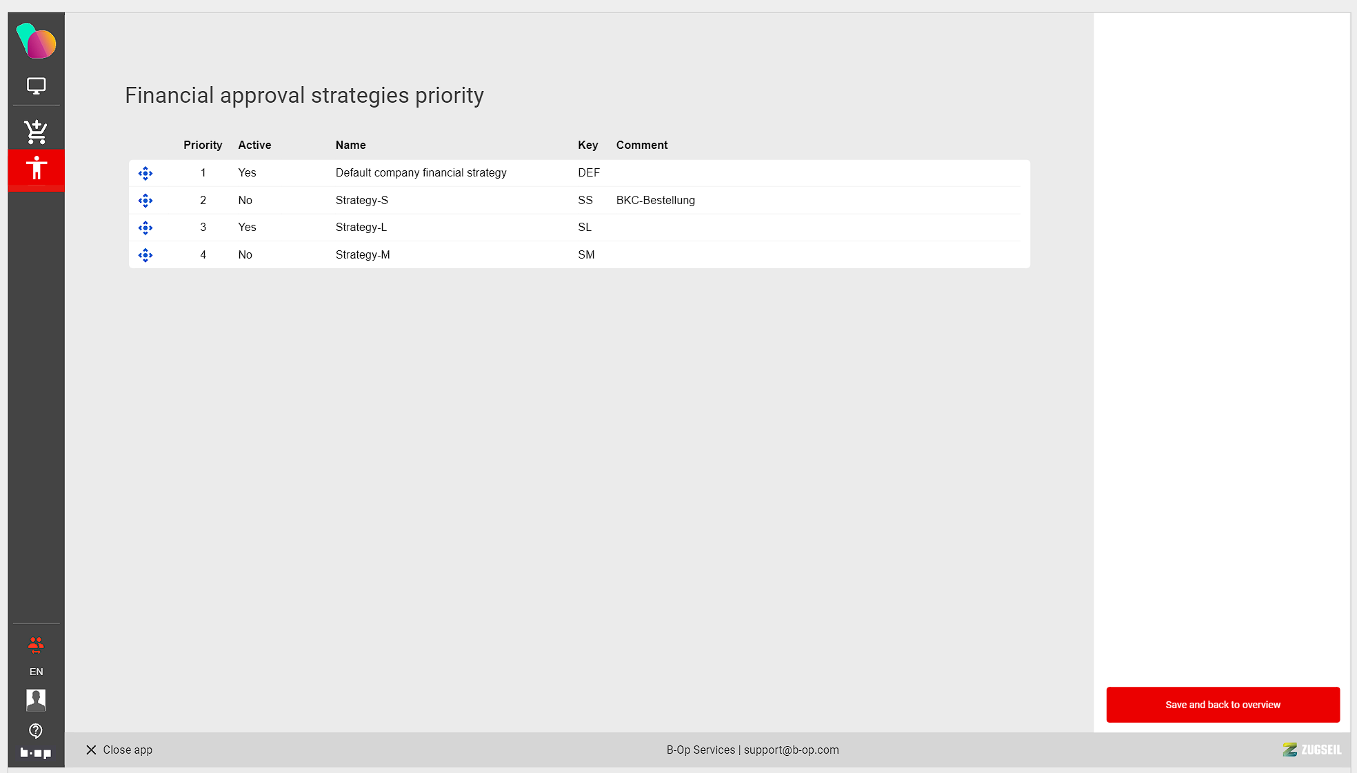
Task: Click the b-op logo at the sidebar bottom
Action: pos(36,753)
